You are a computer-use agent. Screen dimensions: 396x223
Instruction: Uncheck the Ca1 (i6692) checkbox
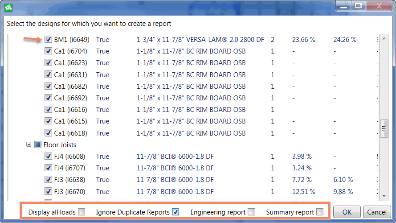pyautogui.click(x=48, y=98)
